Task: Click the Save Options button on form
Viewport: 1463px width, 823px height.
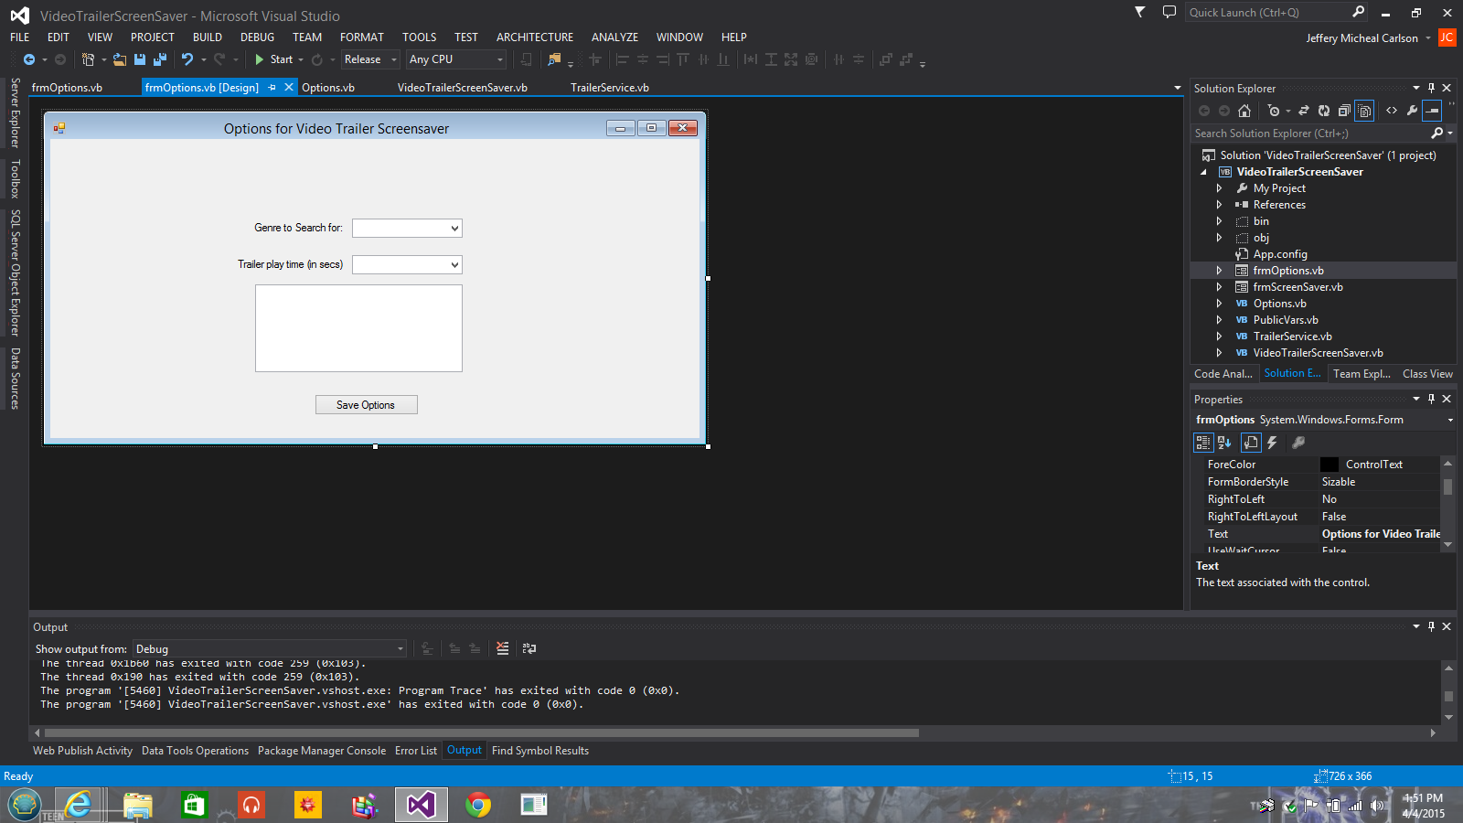Action: click(366, 405)
